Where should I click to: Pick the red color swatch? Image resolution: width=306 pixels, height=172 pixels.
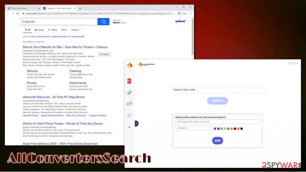click(218, 129)
